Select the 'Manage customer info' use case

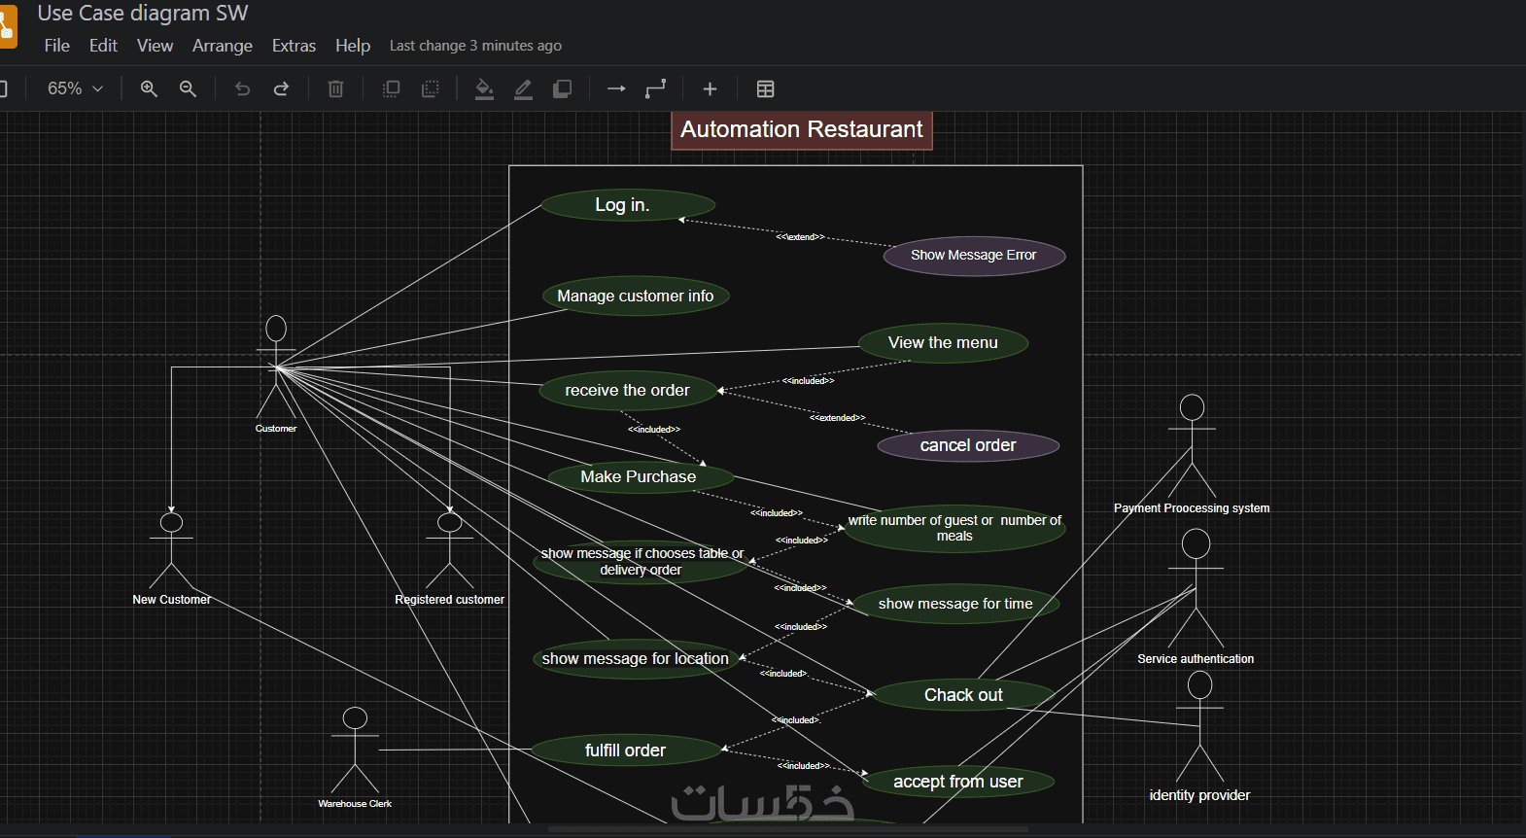click(636, 296)
